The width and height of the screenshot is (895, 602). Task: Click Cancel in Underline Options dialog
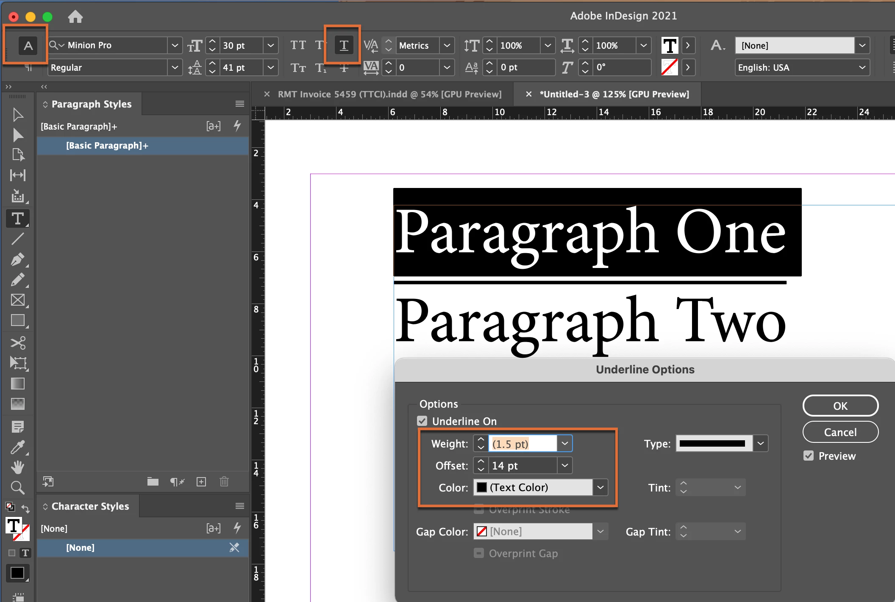click(x=840, y=432)
